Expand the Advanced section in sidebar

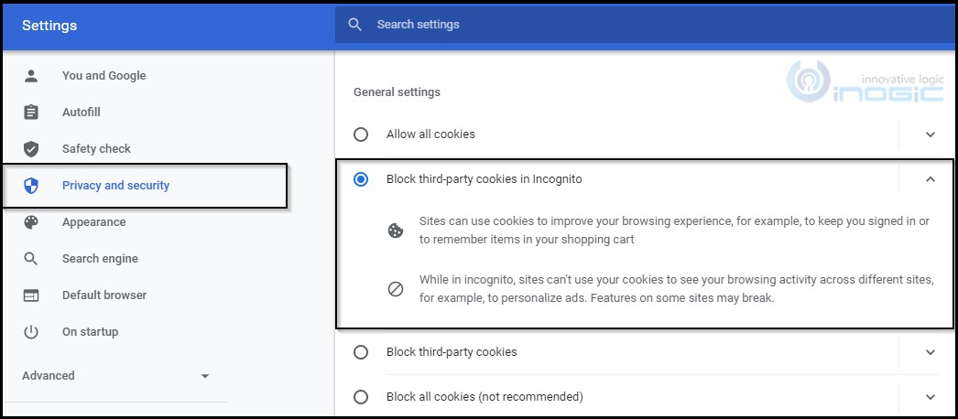pos(116,376)
